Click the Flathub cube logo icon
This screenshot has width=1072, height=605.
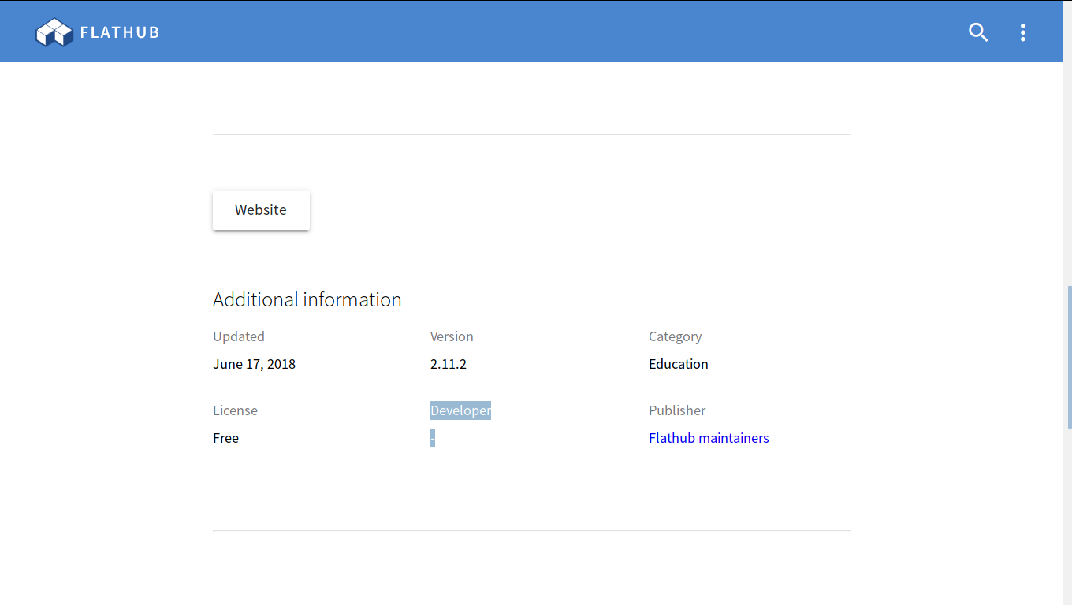(x=54, y=32)
